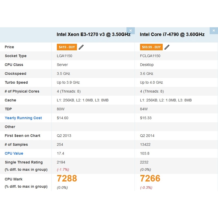This screenshot has height=218, width=218.
Task: Click the Single Thread Rating label
Action: tap(24, 162)
